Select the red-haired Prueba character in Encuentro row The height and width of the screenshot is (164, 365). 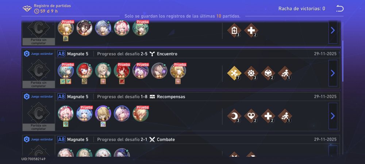[122, 71]
